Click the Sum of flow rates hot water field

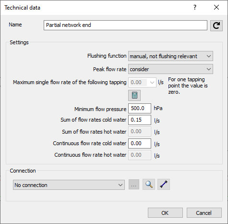140,132
